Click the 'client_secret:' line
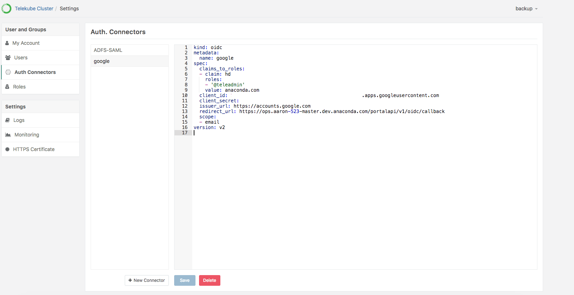Viewport: 574px width, 295px height. (x=219, y=101)
